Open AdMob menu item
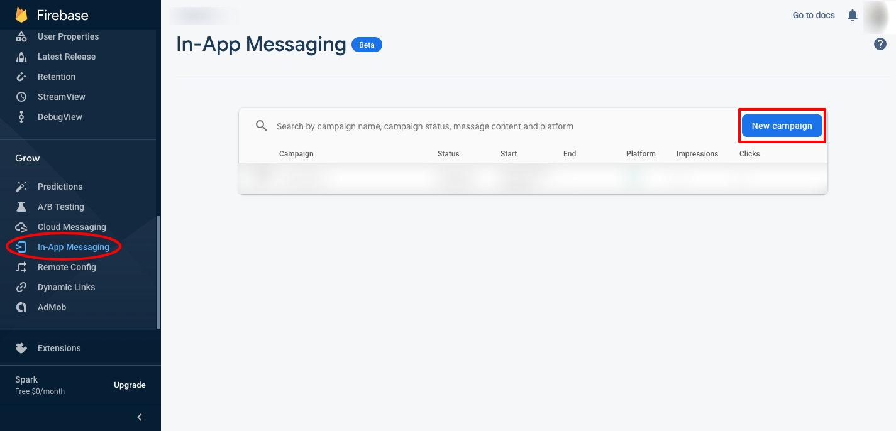 coord(52,307)
